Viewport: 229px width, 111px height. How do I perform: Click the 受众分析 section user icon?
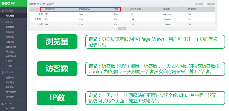3,73
